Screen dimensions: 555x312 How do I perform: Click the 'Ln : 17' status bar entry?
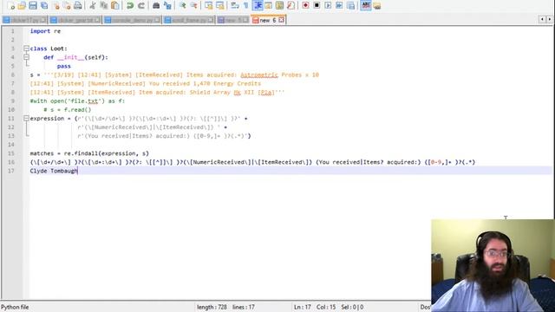point(303,307)
